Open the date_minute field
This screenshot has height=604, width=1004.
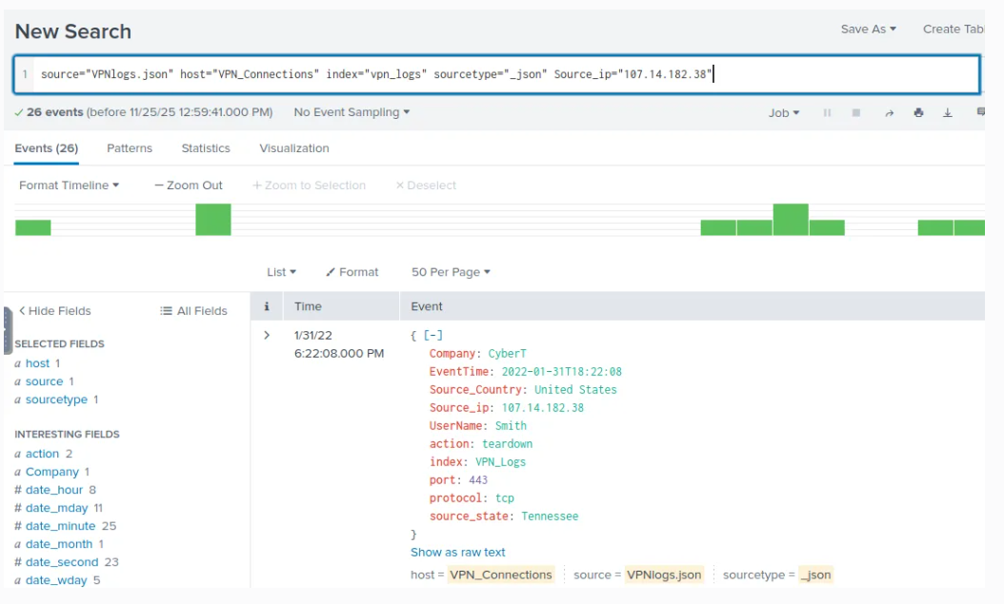[60, 526]
